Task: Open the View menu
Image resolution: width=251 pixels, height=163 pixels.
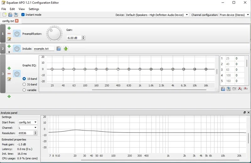Action: 22,9
